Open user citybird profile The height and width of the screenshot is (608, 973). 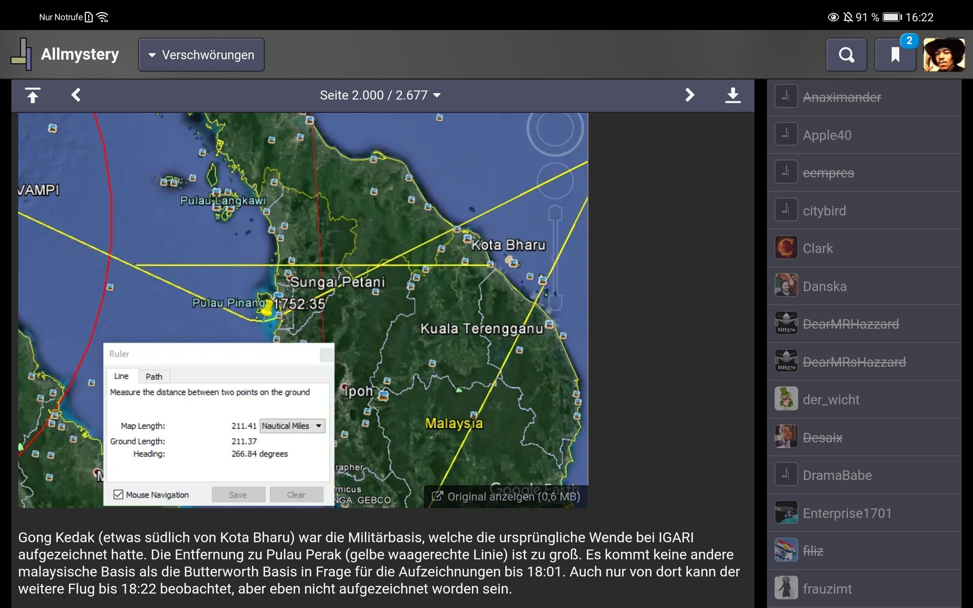coord(824,211)
